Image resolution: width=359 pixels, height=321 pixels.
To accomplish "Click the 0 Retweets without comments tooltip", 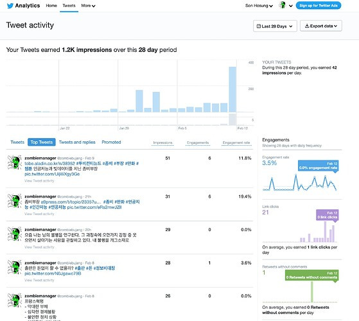I will [x=311, y=275].
